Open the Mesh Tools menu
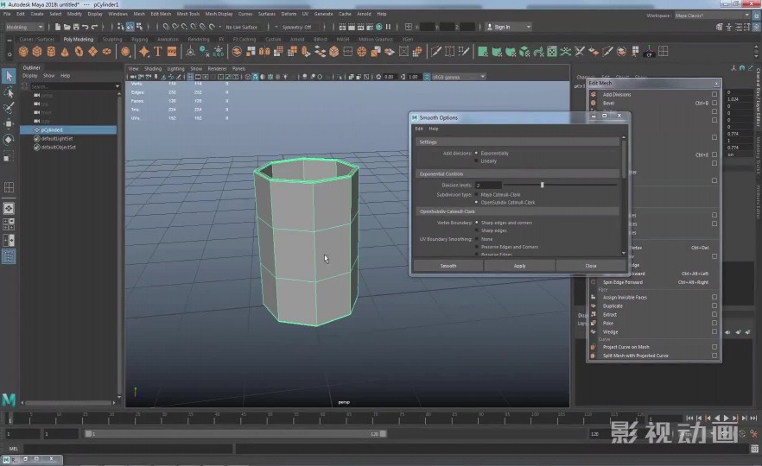Viewport: 762px width, 466px height. pyautogui.click(x=188, y=14)
